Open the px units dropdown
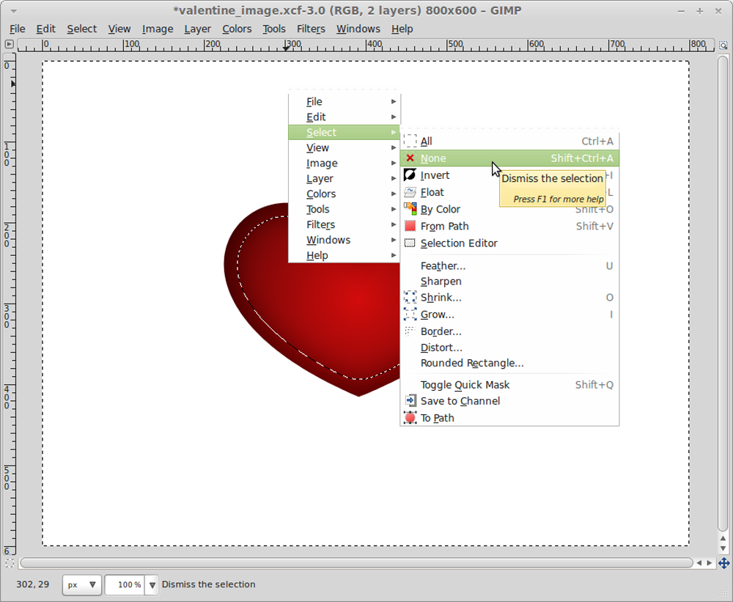The height and width of the screenshot is (602, 733). pyautogui.click(x=81, y=585)
